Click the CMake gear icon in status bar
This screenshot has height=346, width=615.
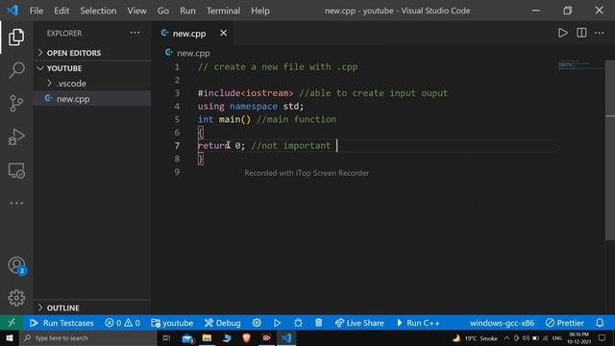(x=257, y=323)
